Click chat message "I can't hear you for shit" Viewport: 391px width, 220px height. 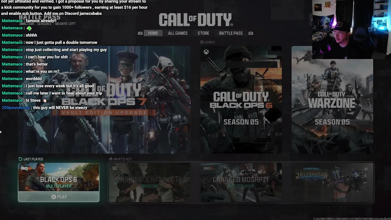click(x=47, y=57)
